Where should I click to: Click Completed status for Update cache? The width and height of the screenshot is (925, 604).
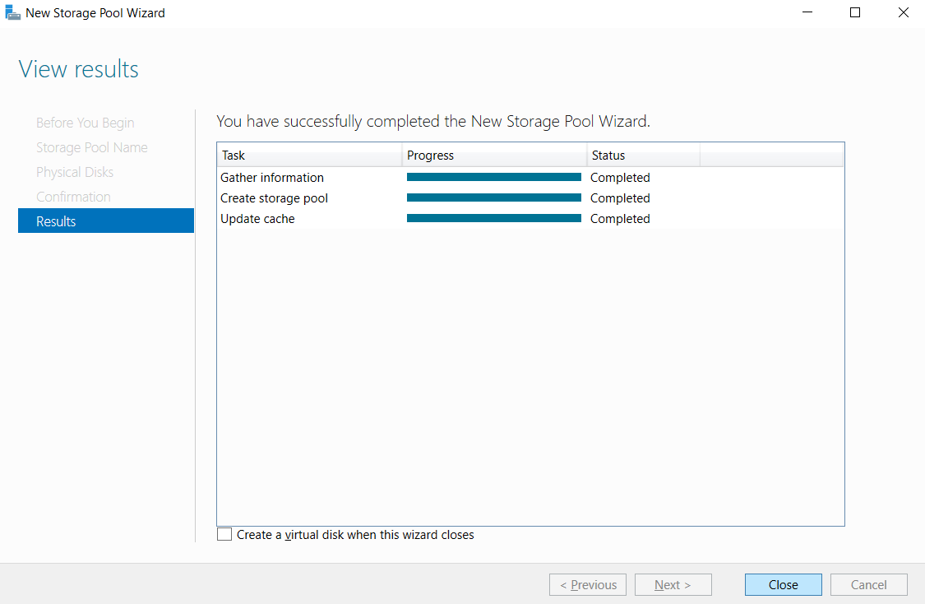point(620,218)
